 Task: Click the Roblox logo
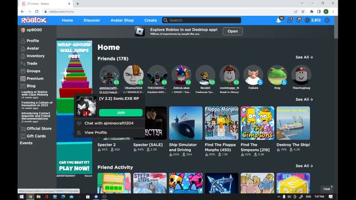point(34,20)
